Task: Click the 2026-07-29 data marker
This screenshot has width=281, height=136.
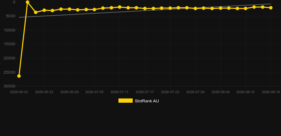Action: (195, 8)
